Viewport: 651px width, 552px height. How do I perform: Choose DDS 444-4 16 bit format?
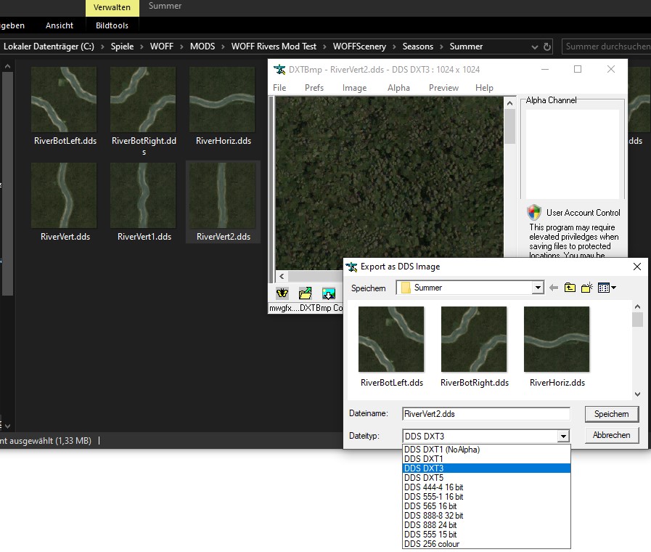pos(486,487)
